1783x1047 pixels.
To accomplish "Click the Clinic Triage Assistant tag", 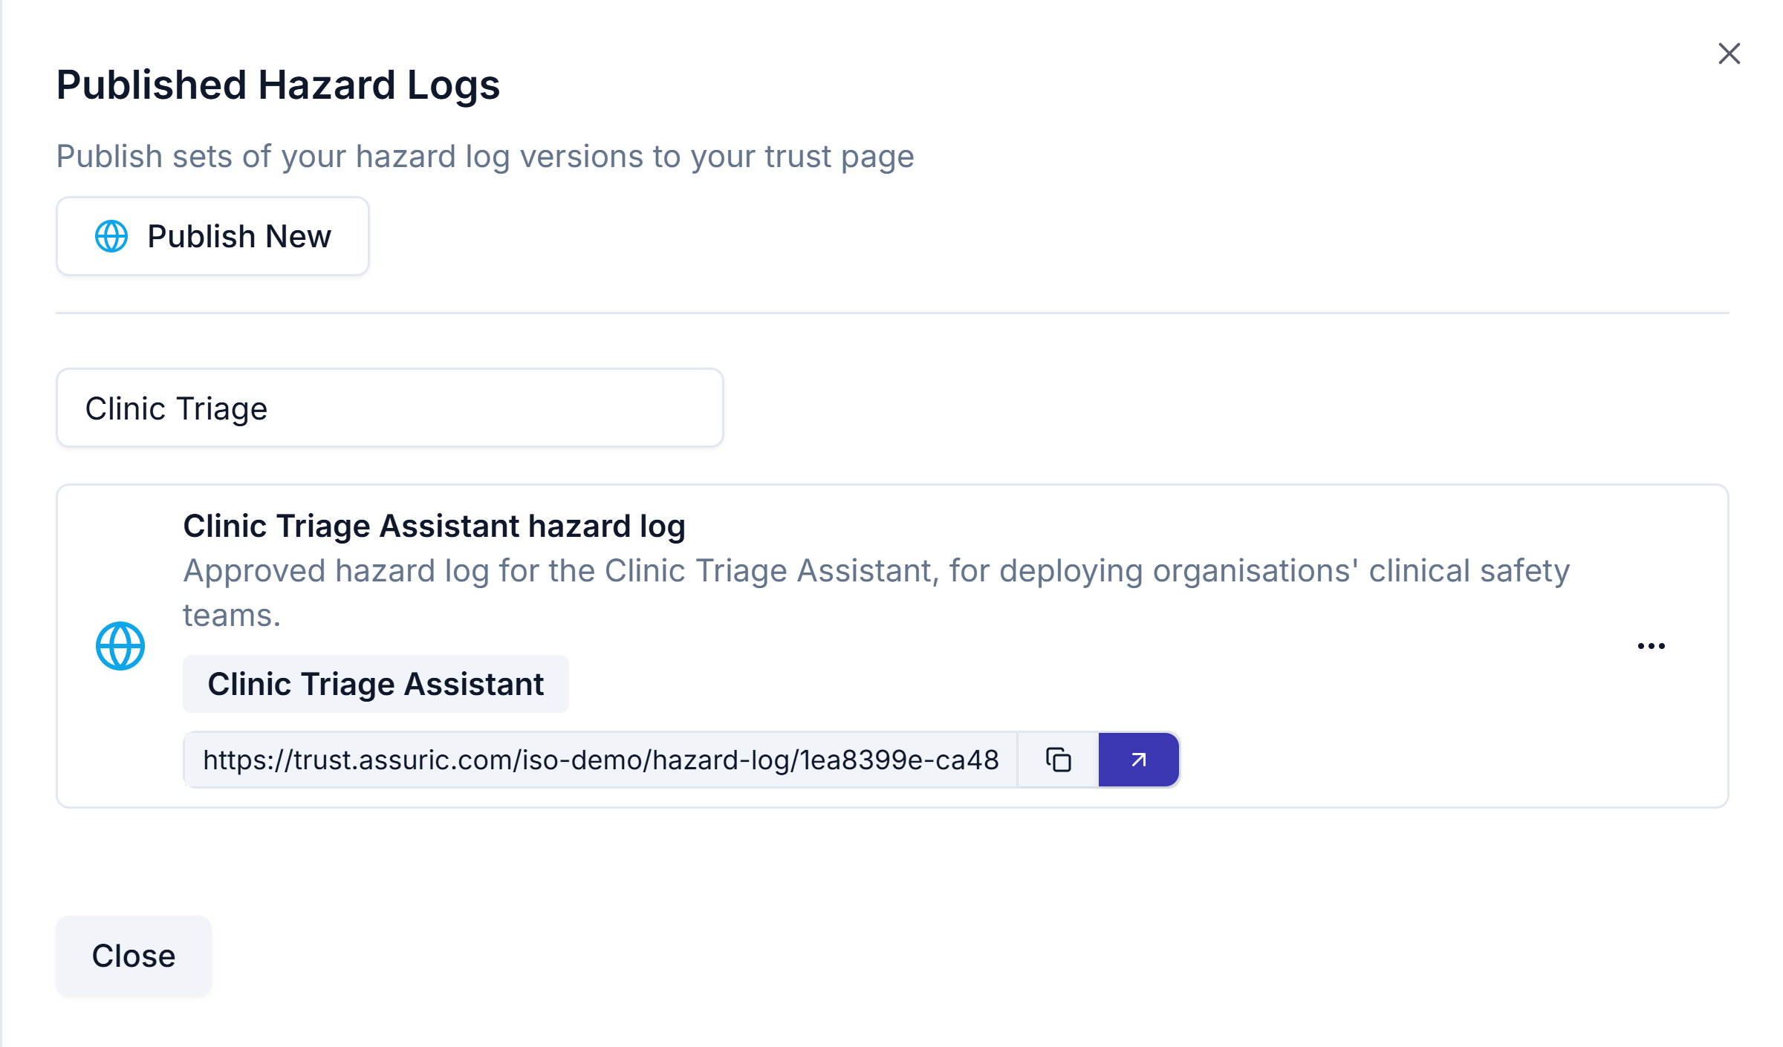I will (376, 684).
